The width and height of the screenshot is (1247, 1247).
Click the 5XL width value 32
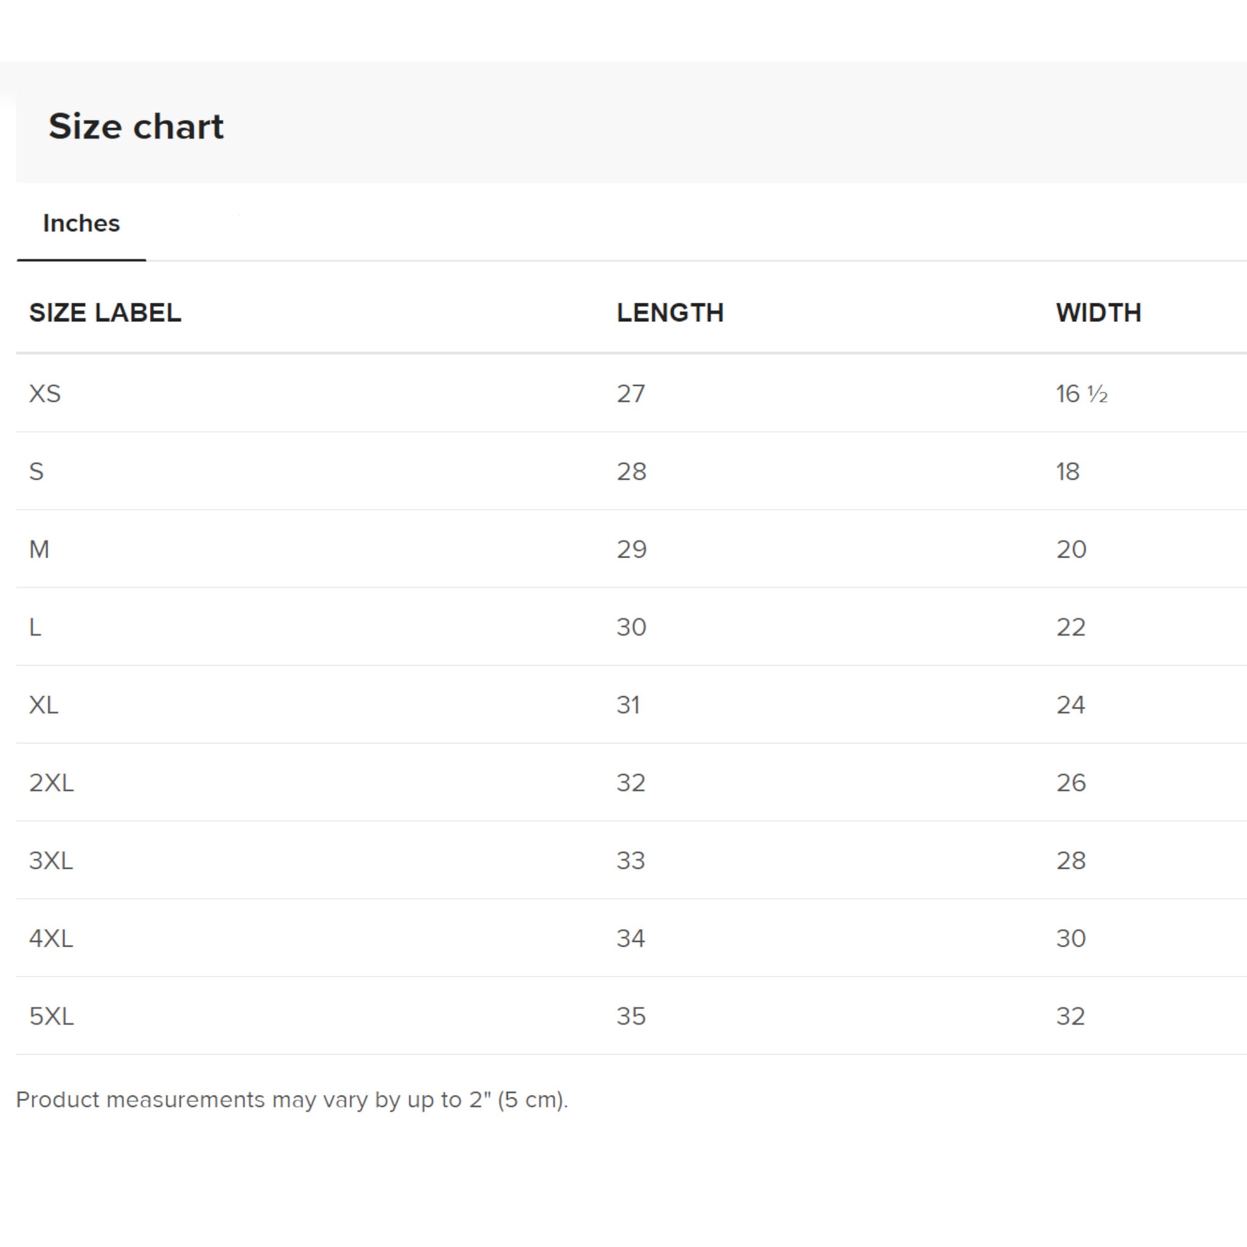click(1070, 1016)
